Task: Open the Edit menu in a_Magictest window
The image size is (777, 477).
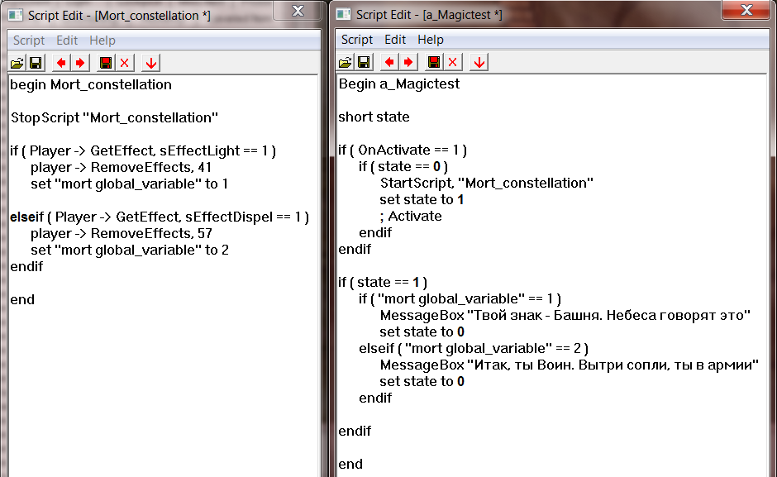Action: [395, 40]
